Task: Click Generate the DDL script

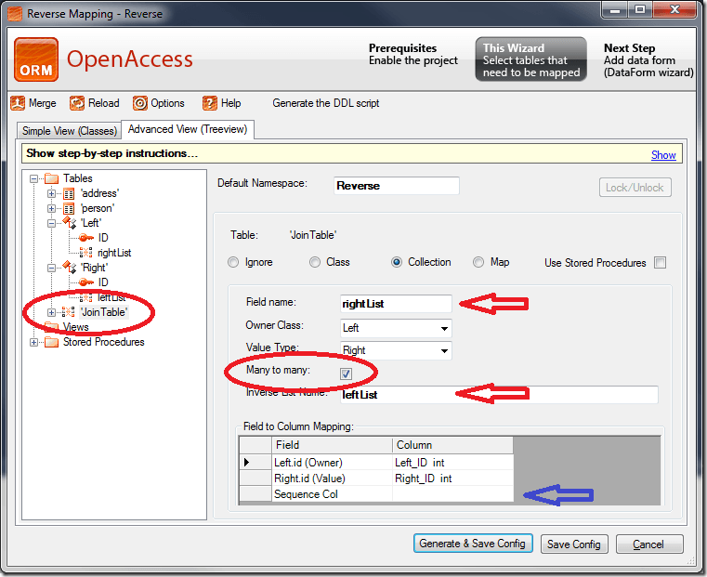Action: [x=325, y=103]
